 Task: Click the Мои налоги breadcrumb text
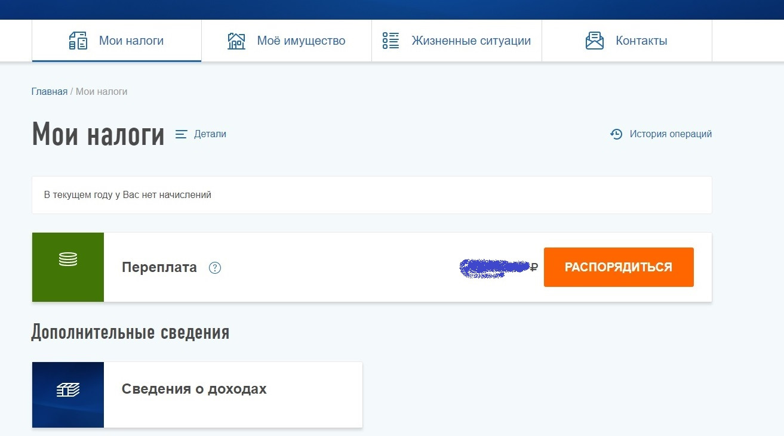click(102, 92)
